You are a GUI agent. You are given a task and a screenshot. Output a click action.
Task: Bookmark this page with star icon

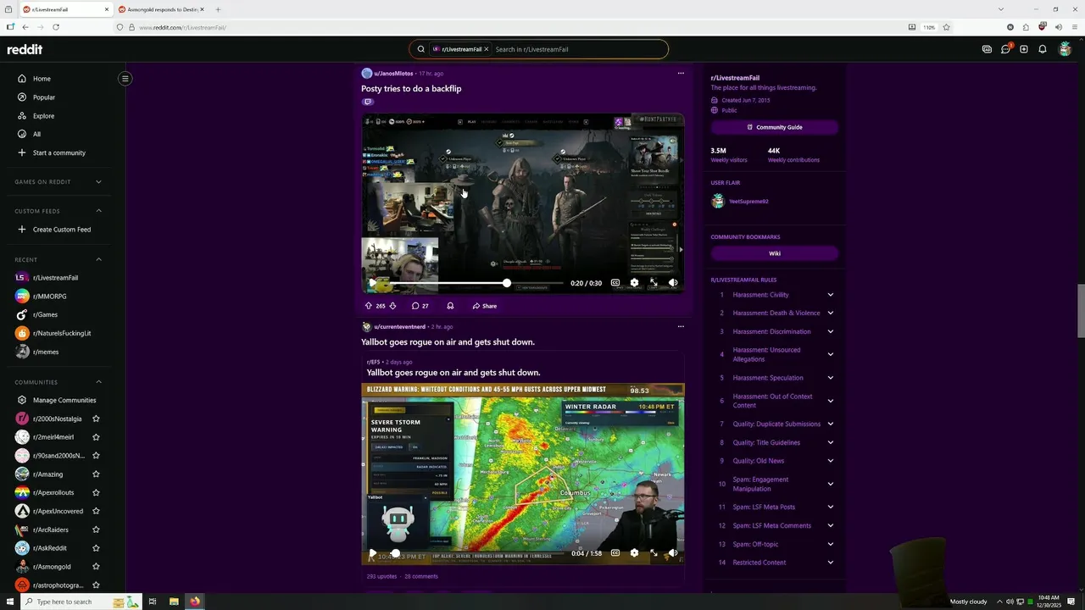tap(946, 27)
